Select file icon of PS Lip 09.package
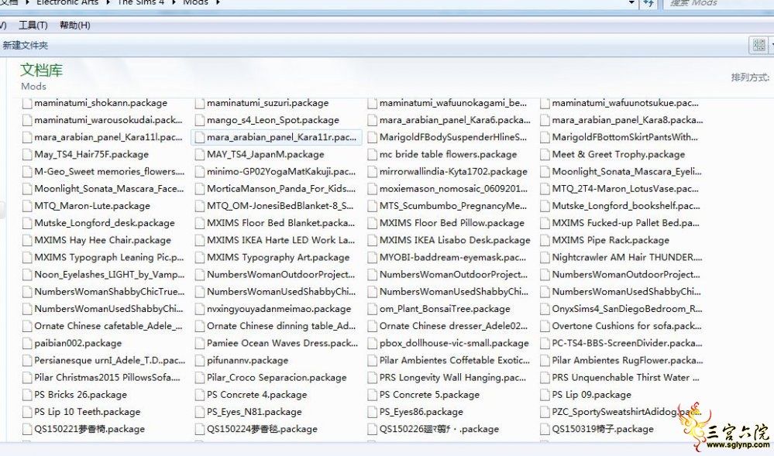Viewport: 774px width, 456px height. [545, 395]
